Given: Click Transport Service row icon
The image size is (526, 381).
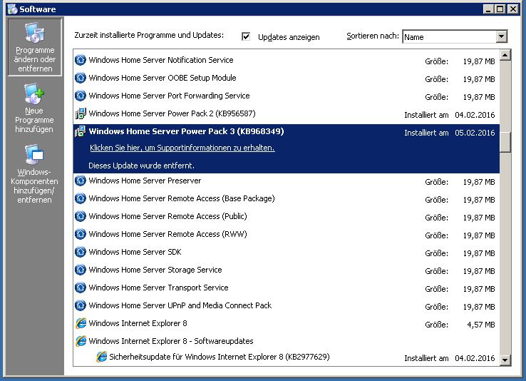Looking at the screenshot, I should click(80, 288).
